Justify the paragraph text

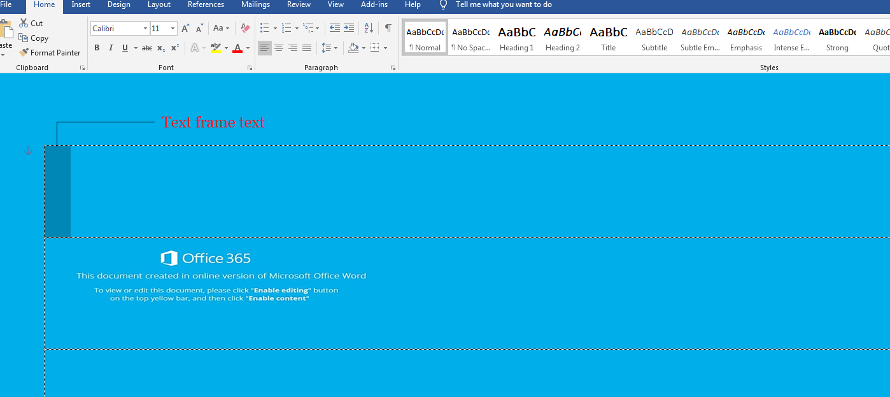pyautogui.click(x=307, y=48)
